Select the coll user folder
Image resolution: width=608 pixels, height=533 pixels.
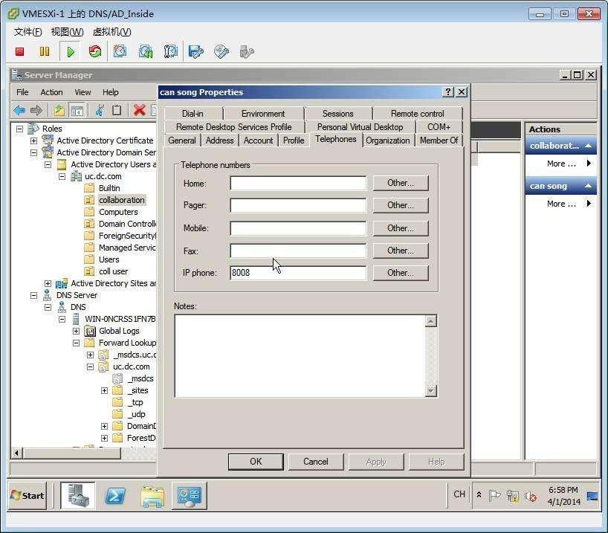[x=113, y=271]
